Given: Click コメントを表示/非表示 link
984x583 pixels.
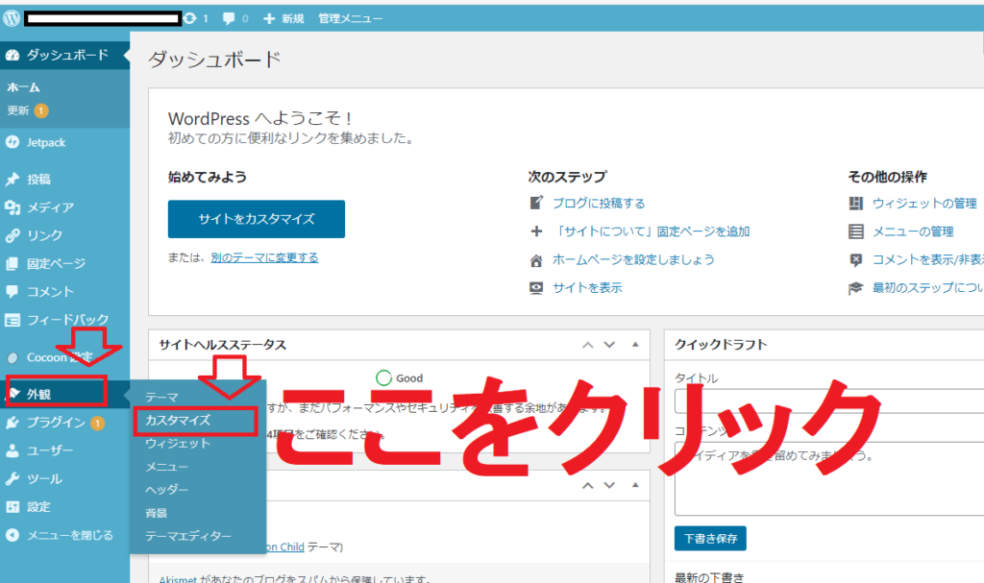Looking at the screenshot, I should coord(928,260).
